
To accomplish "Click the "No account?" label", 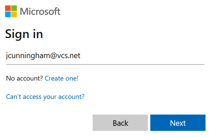I will pyautogui.click(x=25, y=79).
